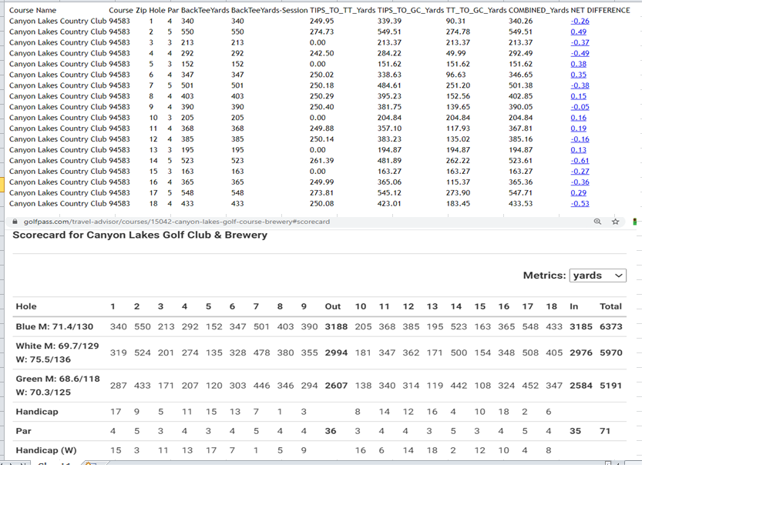Click the Handicap (W) row label
Image resolution: width=783 pixels, height=511 pixels.
pyautogui.click(x=46, y=450)
